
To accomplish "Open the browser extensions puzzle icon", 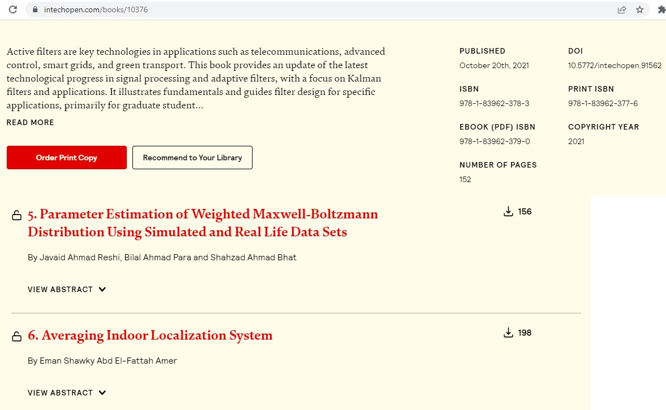I will tap(662, 9).
